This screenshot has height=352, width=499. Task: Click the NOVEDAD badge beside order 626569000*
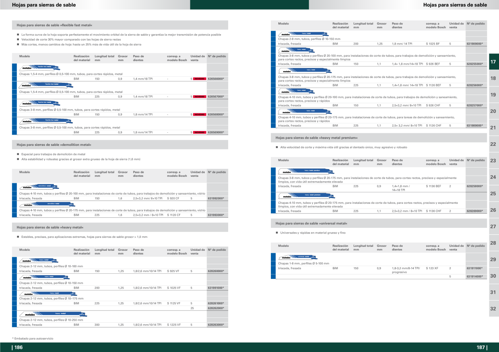pos(200,132)
